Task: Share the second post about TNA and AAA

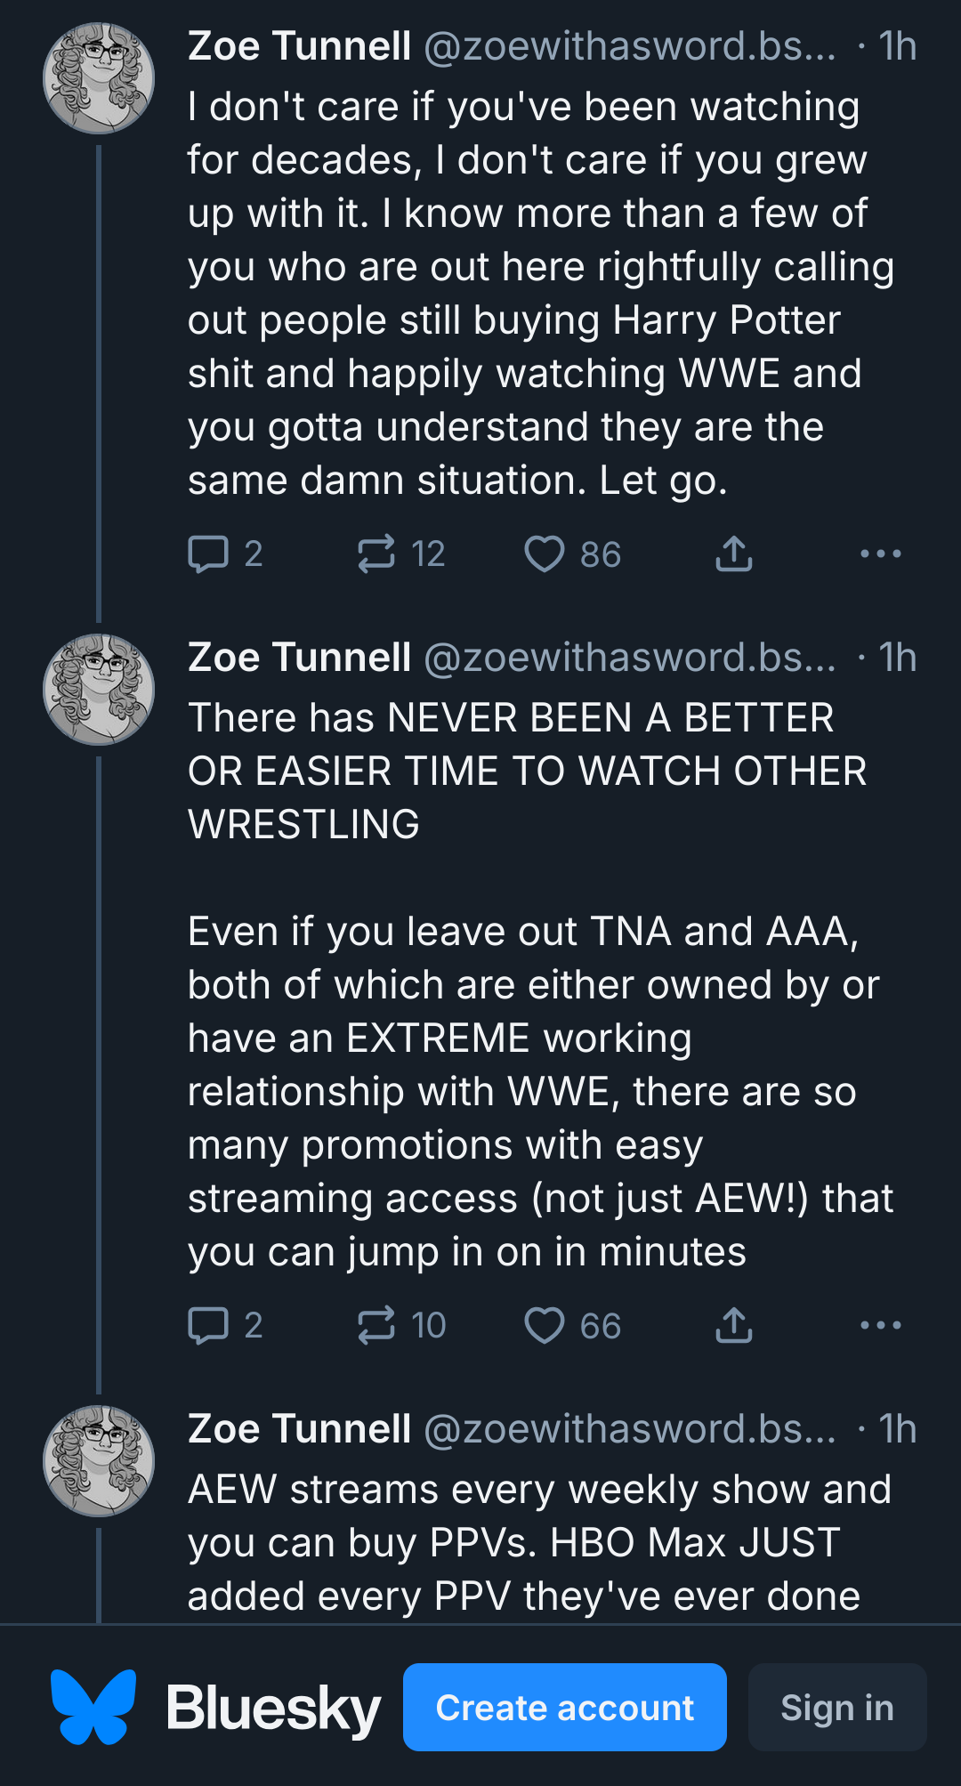Action: pos(734,1325)
